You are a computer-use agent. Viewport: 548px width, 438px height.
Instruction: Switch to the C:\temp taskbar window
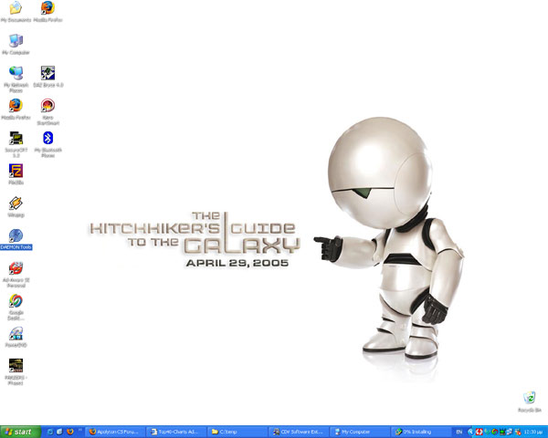point(237,431)
